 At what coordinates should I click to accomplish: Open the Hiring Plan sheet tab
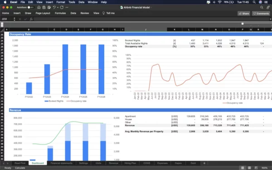[x=130, y=163]
